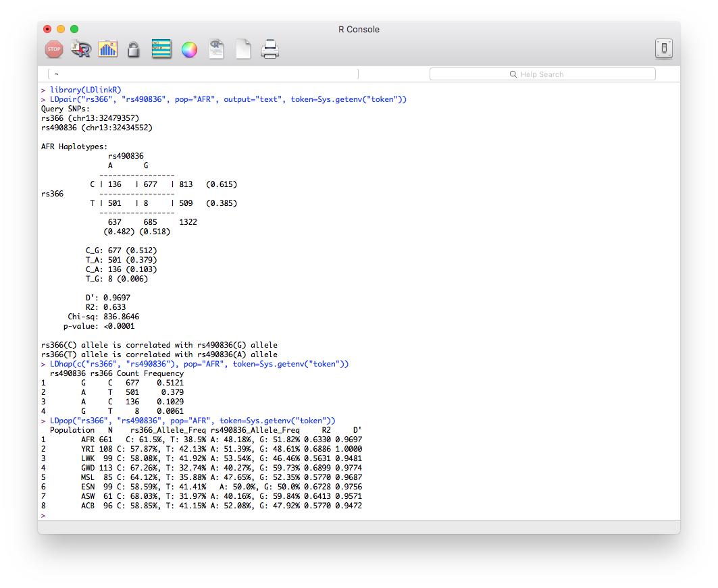
Task: Click the ACB population row
Action: (x=202, y=506)
